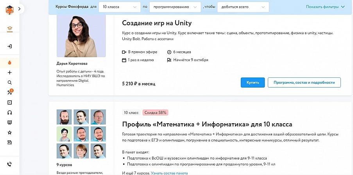The image size is (353, 175).
Task: Expand "Показать фильтры" filters
Action: [325, 7]
